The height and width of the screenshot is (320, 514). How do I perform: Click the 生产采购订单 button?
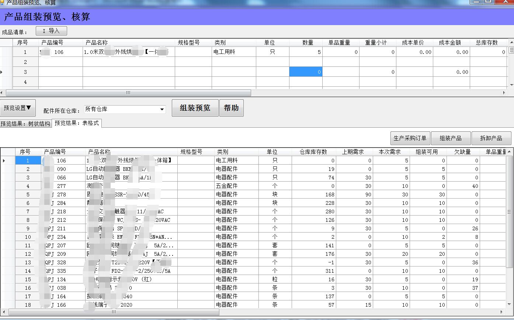pos(410,138)
